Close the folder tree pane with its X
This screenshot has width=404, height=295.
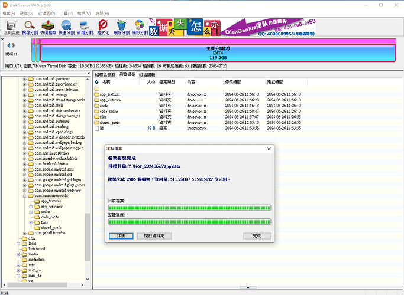[x=89, y=74]
